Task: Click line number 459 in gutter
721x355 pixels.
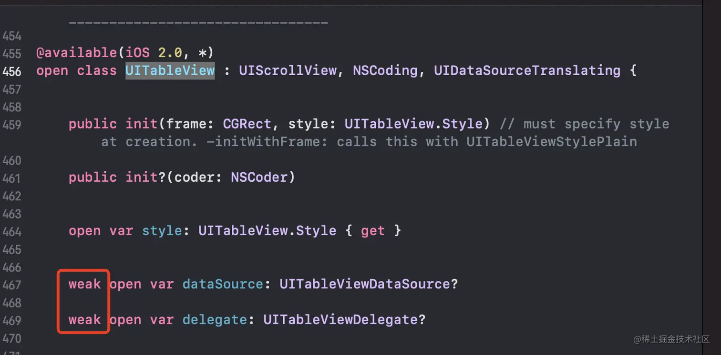Action: coord(12,125)
